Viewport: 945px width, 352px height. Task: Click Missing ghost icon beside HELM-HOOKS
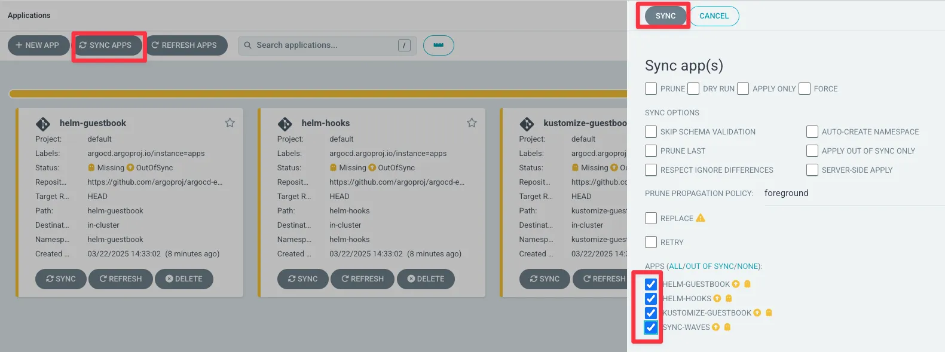point(729,298)
